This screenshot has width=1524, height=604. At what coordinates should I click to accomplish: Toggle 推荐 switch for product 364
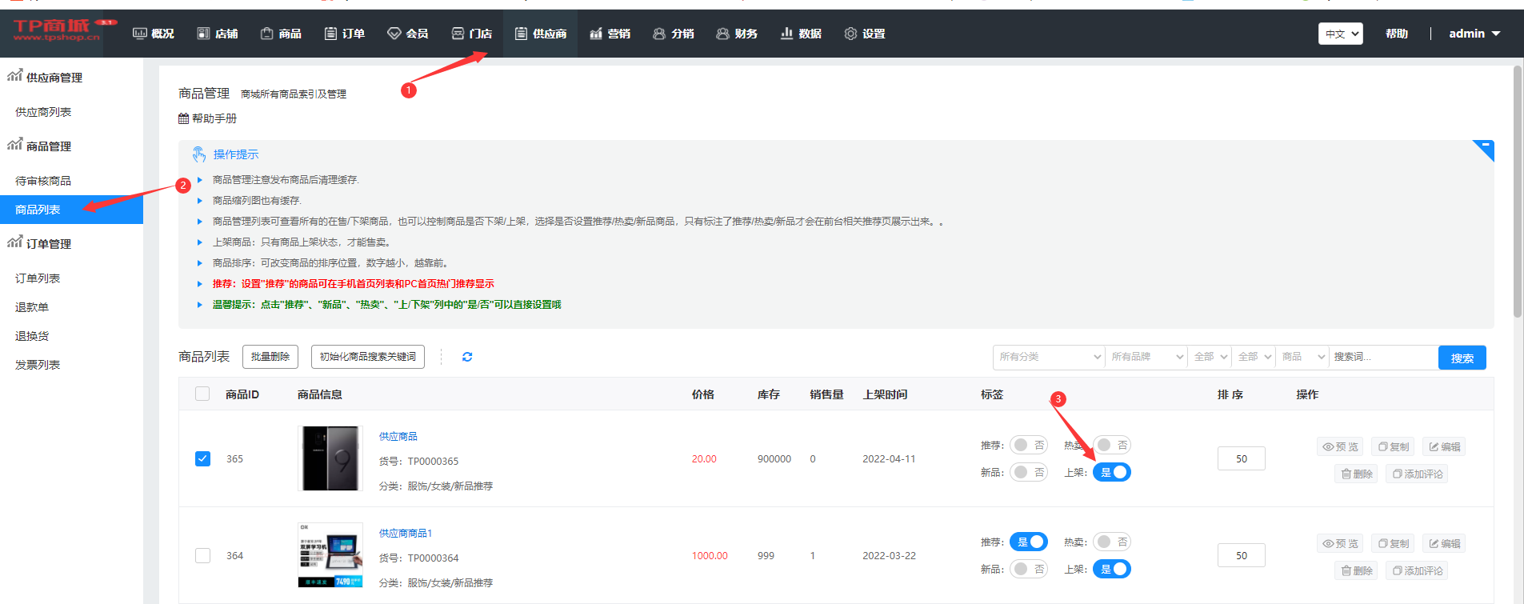[1028, 542]
